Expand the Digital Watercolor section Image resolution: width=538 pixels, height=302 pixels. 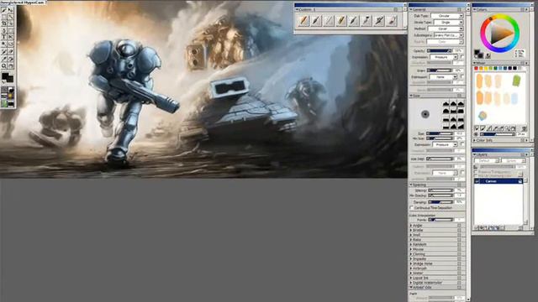(x=411, y=283)
